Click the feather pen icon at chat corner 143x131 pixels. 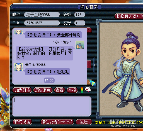[x=93, y=83]
